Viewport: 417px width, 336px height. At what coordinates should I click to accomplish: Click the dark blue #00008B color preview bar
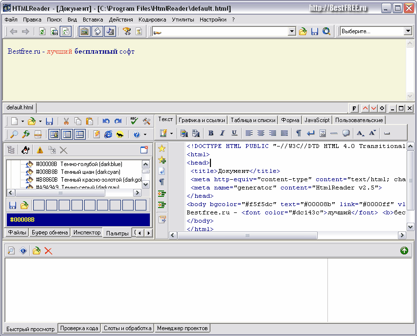pyautogui.click(x=78, y=219)
